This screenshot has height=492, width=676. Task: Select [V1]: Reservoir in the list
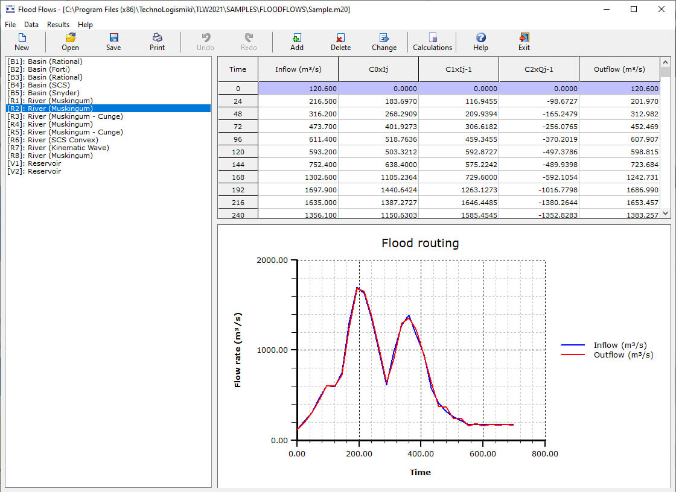pos(34,163)
